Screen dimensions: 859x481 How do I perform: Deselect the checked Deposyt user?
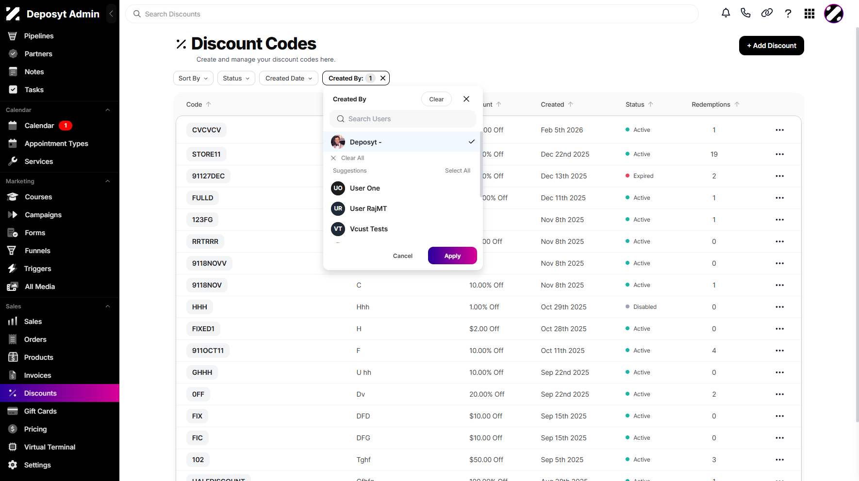403,142
